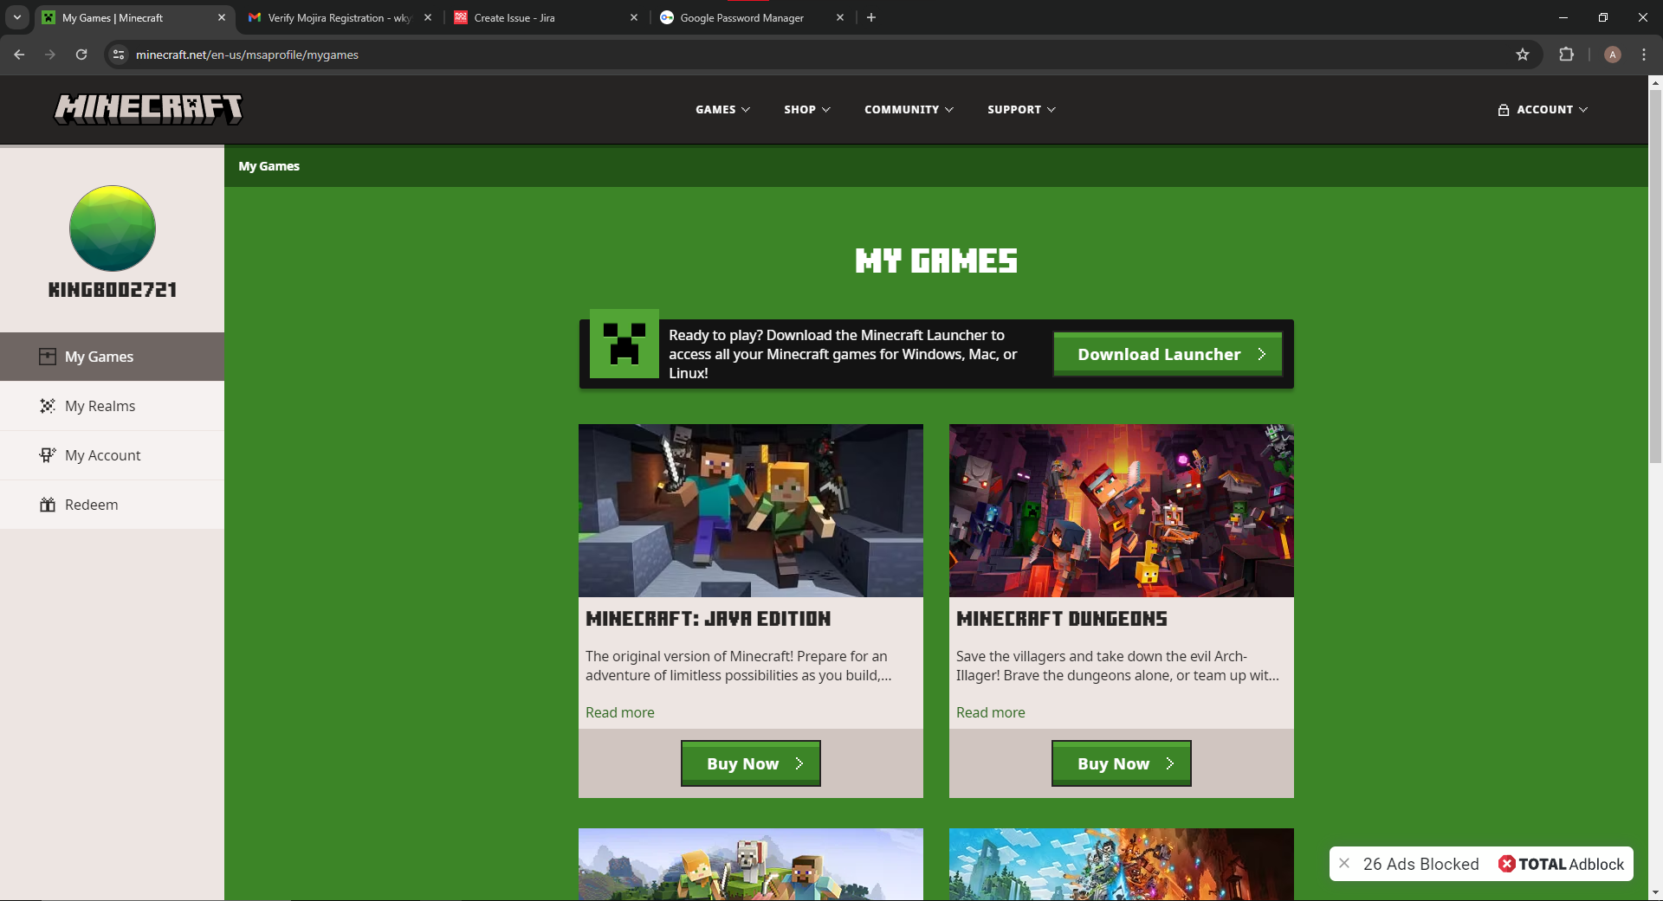Click the KINGBOO2721 profile avatar

(x=113, y=228)
